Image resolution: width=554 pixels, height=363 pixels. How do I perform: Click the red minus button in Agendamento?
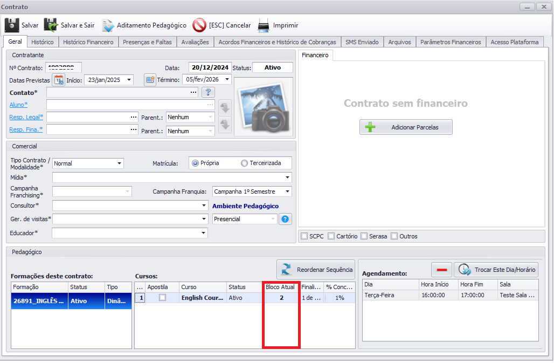pos(441,270)
